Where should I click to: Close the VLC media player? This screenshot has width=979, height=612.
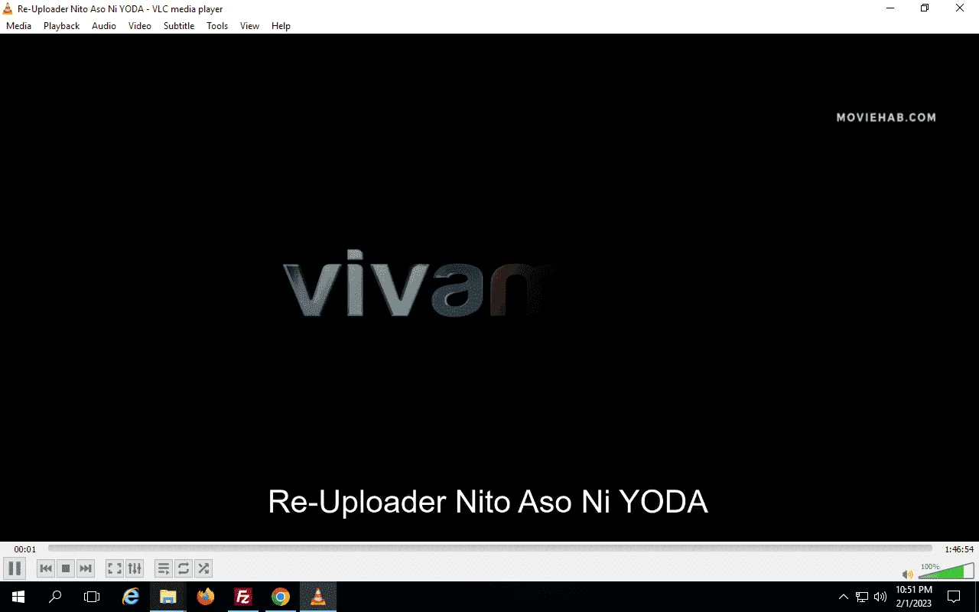(x=960, y=8)
